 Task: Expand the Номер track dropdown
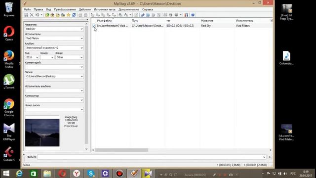point(52,57)
